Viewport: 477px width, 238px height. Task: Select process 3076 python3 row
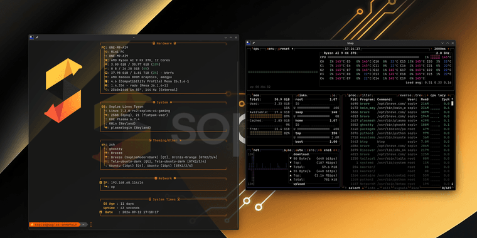pos(399,133)
